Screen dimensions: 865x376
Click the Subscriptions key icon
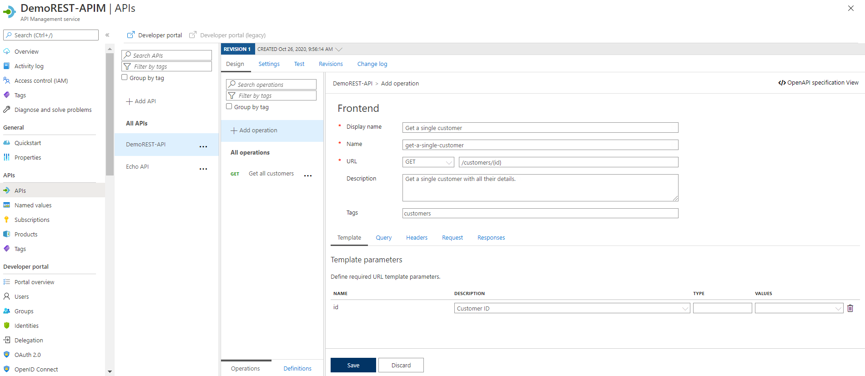7,220
